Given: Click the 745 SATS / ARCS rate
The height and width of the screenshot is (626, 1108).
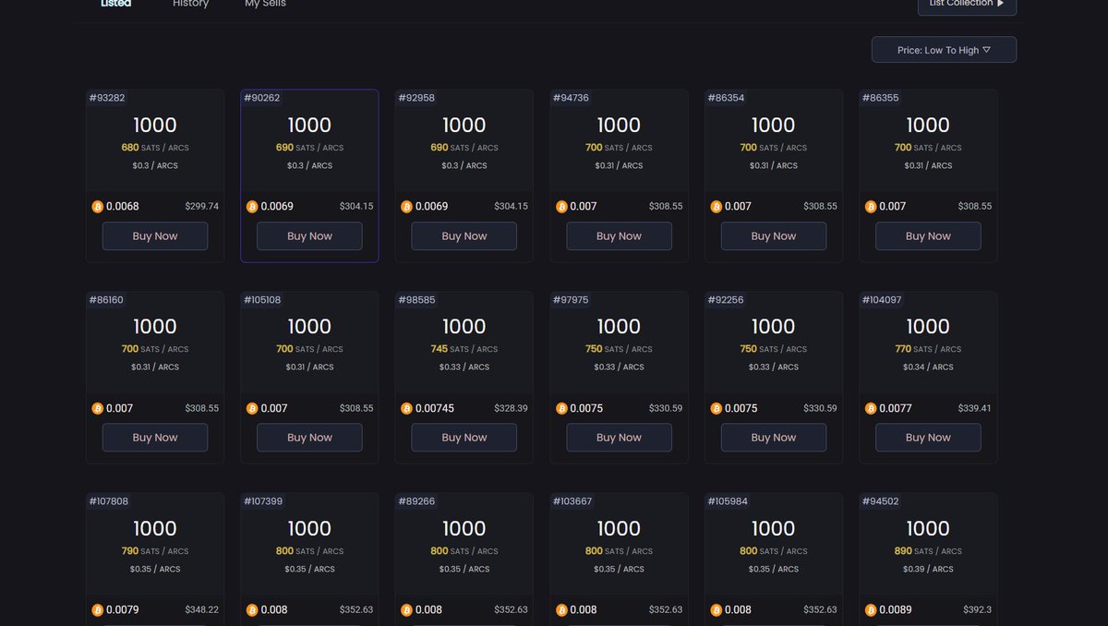Looking at the screenshot, I should coord(464,349).
